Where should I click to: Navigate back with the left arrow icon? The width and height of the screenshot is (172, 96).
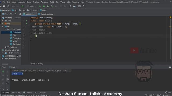pos(13,6)
